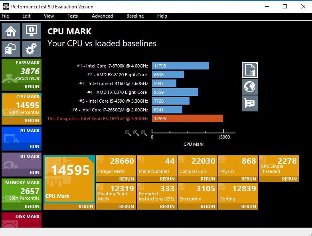Open the System Information monitor icon

(x=32, y=31)
